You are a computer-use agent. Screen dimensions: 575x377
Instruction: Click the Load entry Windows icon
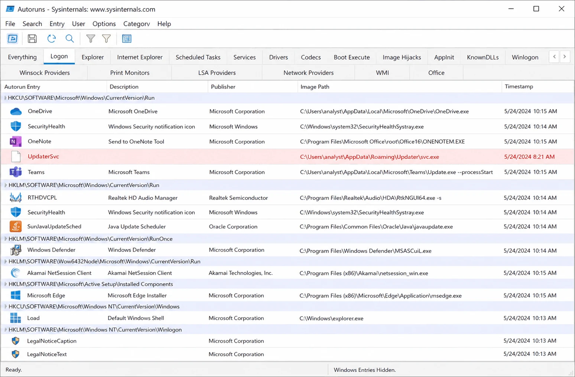[x=16, y=318]
